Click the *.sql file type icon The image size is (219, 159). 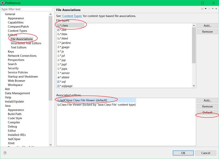click(x=59, y=82)
